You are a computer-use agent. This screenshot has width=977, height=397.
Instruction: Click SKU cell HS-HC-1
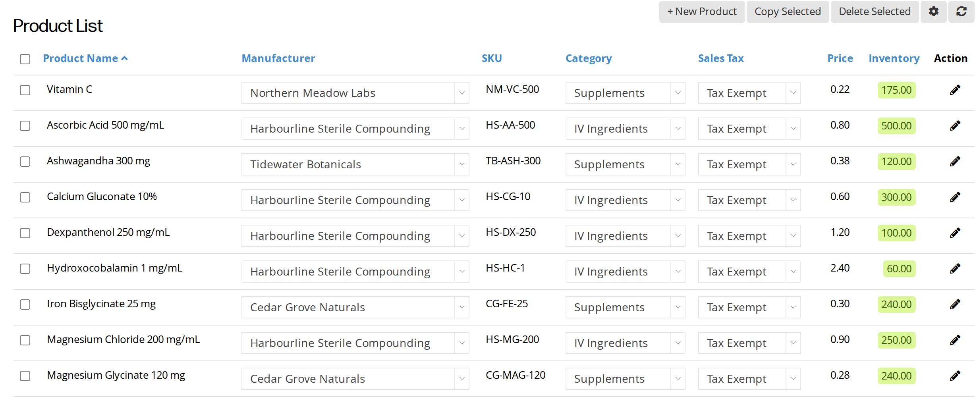(x=505, y=268)
